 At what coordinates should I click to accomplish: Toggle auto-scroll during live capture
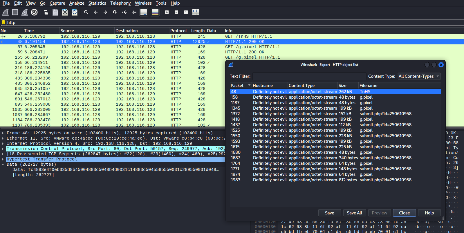[x=144, y=12]
